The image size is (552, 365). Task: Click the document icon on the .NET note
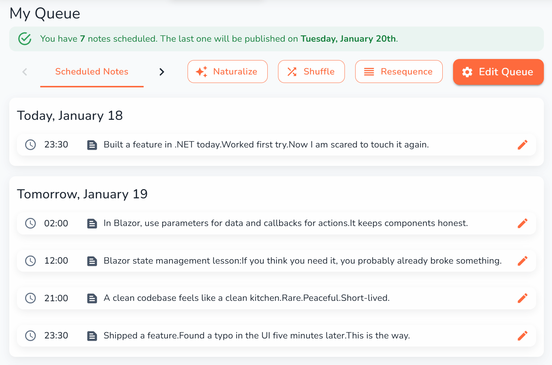click(92, 145)
